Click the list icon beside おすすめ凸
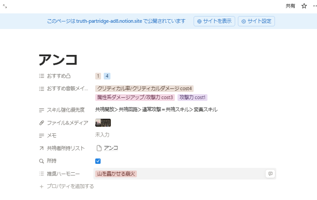This screenshot has width=317, height=200. point(42,76)
